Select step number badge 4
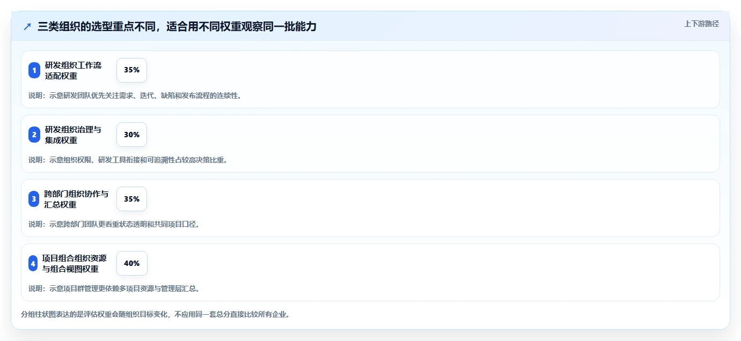The height and width of the screenshot is (341, 741). (x=33, y=263)
